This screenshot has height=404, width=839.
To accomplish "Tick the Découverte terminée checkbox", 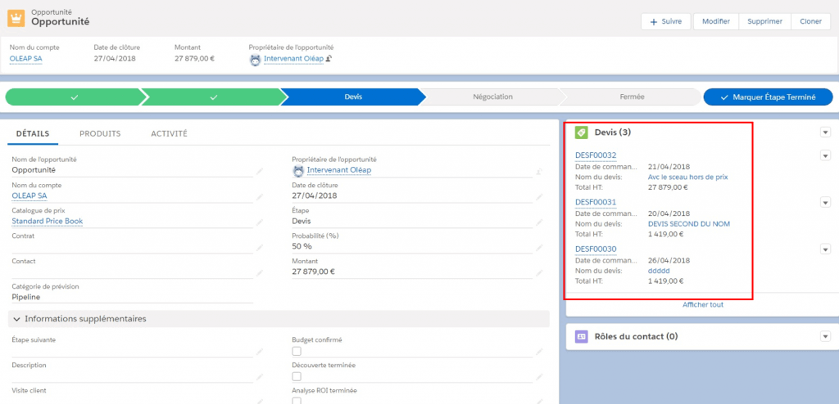I will tap(297, 376).
